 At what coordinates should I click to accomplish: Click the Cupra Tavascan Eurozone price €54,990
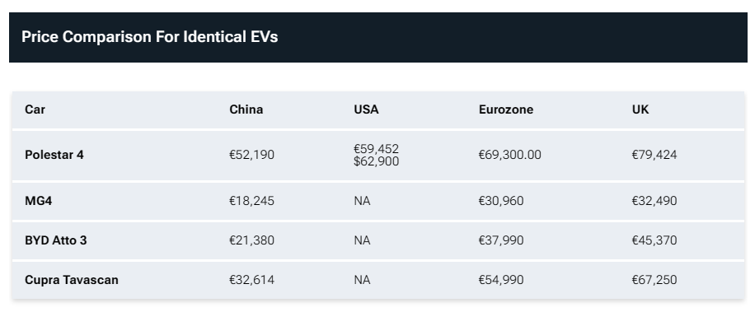tap(501, 279)
